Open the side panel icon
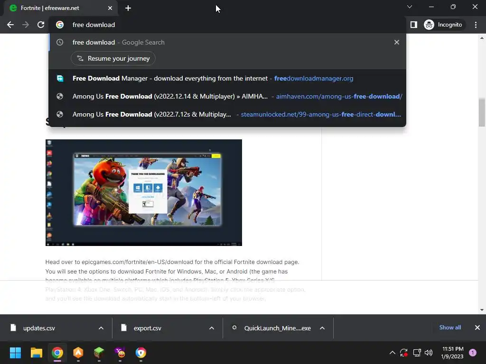 point(414,25)
